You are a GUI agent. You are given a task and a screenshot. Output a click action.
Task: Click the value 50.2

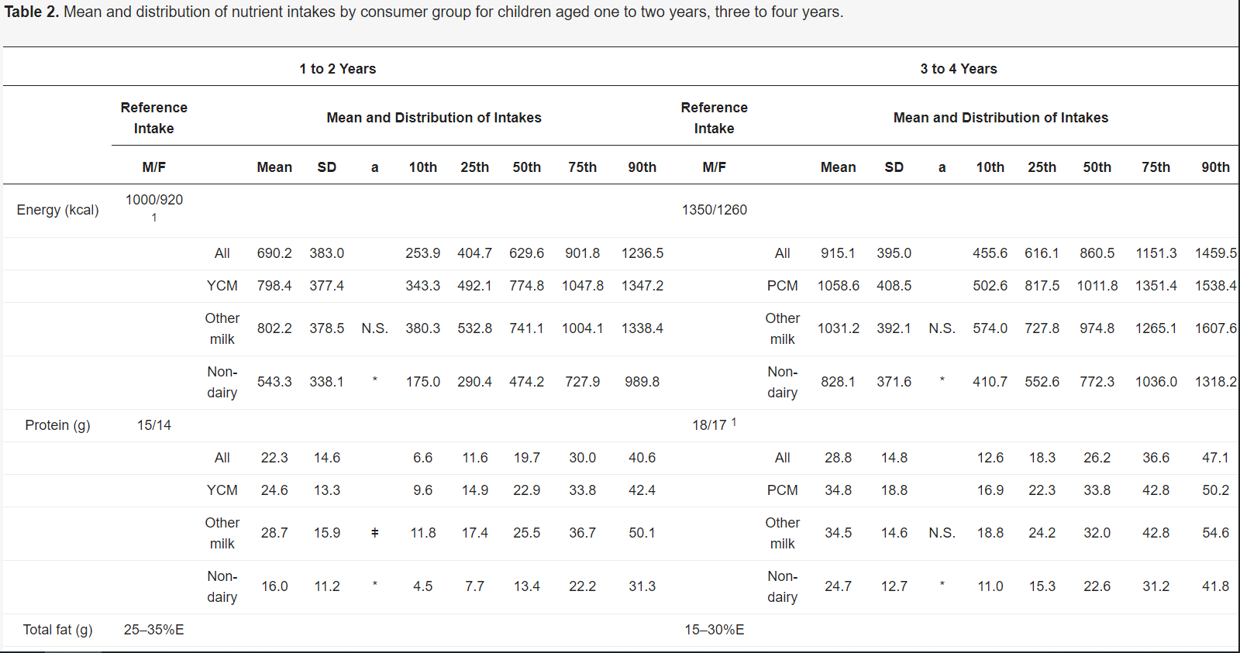tap(1216, 490)
